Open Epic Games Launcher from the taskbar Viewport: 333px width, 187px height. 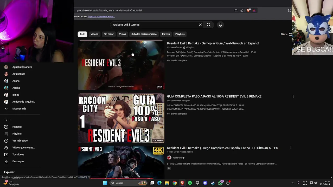(197, 183)
